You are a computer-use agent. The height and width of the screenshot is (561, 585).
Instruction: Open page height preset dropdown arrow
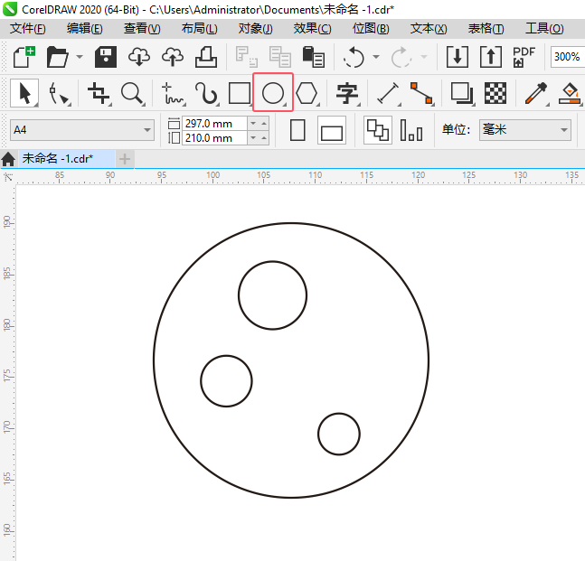click(253, 138)
